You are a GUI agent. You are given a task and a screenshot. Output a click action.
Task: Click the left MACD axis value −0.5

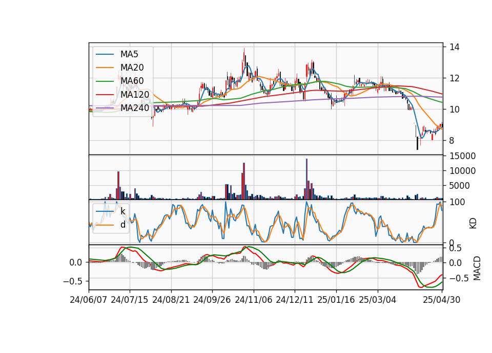[73, 281]
